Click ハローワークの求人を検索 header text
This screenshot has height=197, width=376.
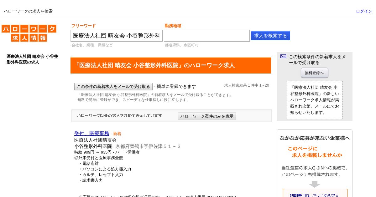[x=28, y=11]
